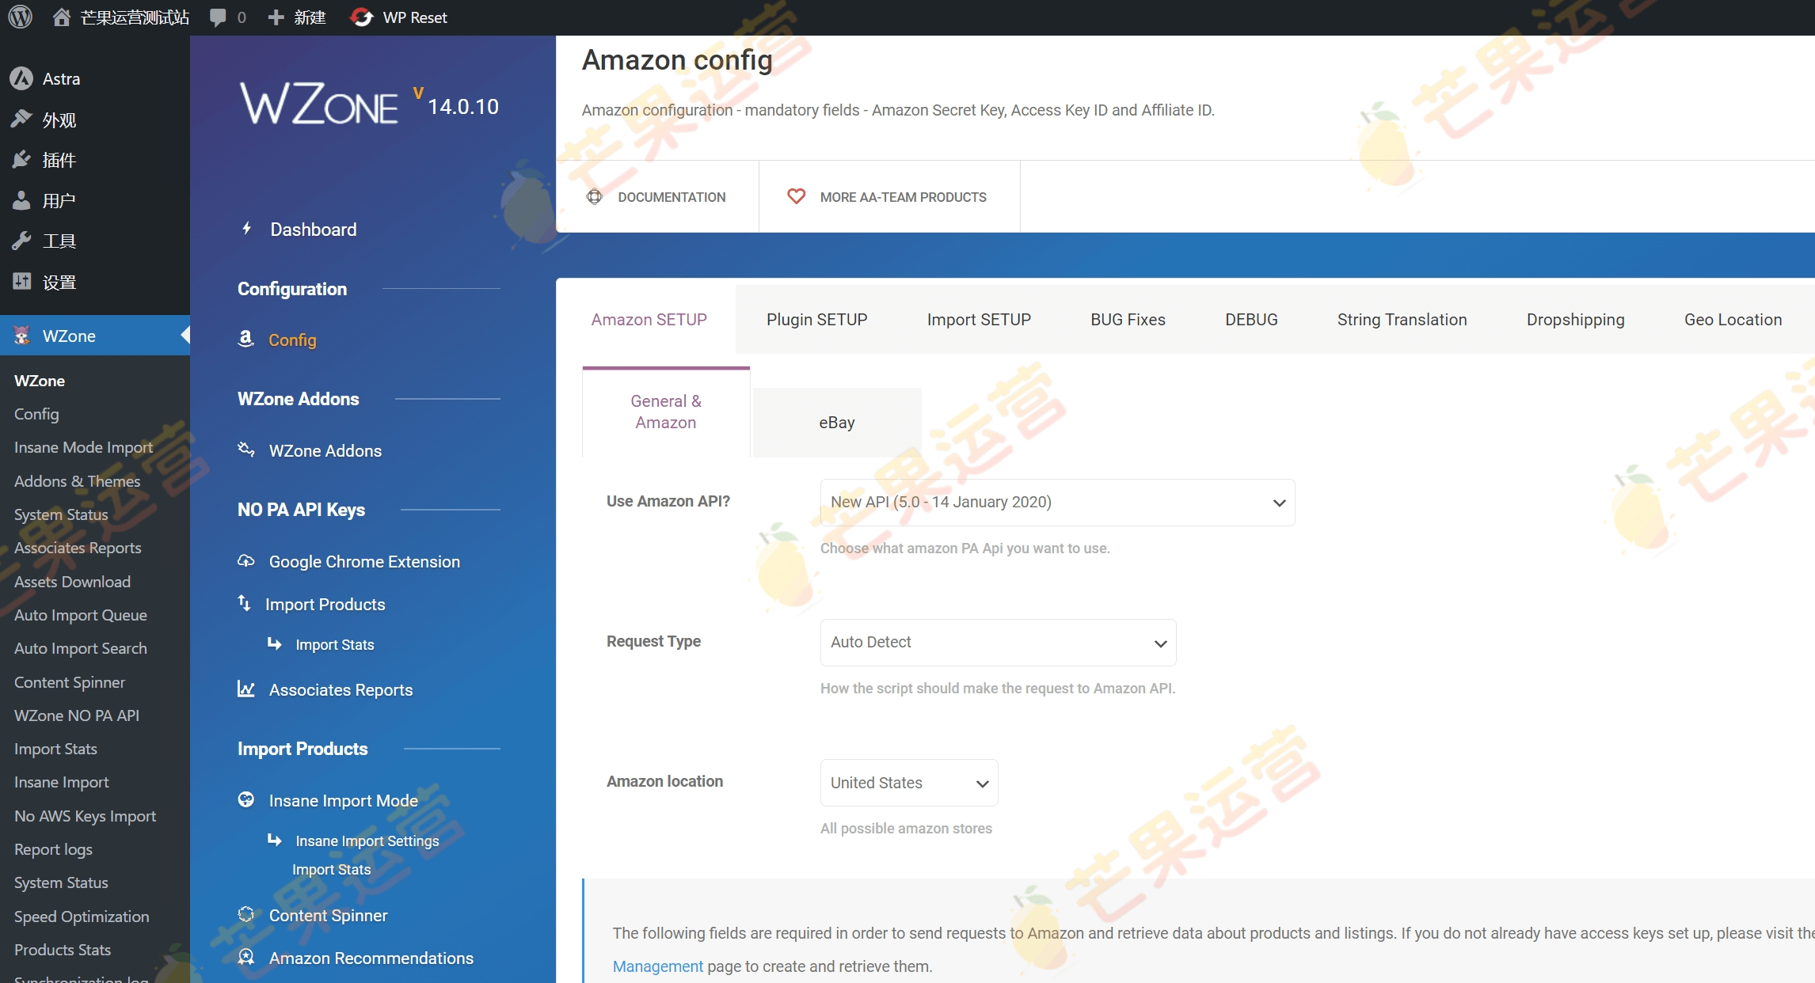
Task: Open Dashboard via the lightning icon
Action: coord(246,229)
